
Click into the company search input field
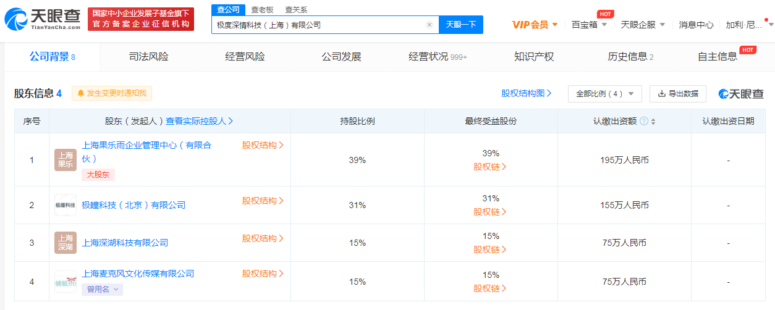[318, 25]
